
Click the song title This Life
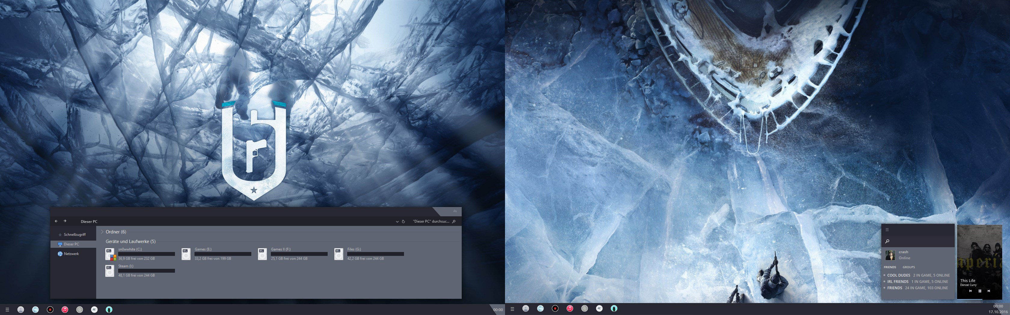click(x=968, y=280)
